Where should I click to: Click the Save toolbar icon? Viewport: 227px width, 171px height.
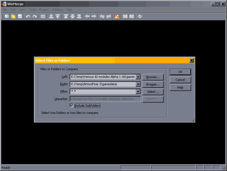(x=20, y=16)
